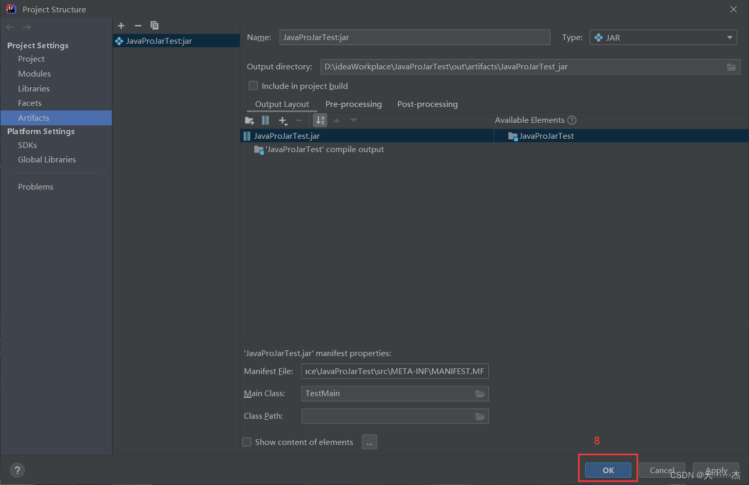This screenshot has width=749, height=485.
Task: Browse for output directory folder icon
Action: pyautogui.click(x=732, y=67)
